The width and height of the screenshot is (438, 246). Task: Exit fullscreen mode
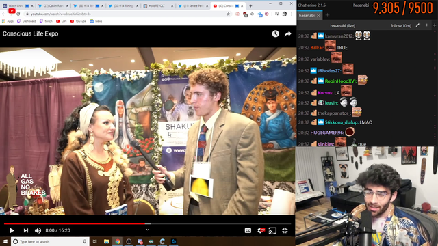[285, 230]
